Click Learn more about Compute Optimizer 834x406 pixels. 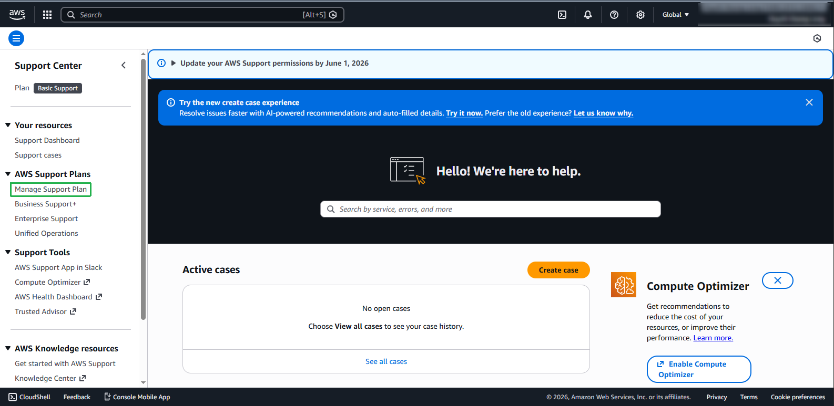coord(713,338)
